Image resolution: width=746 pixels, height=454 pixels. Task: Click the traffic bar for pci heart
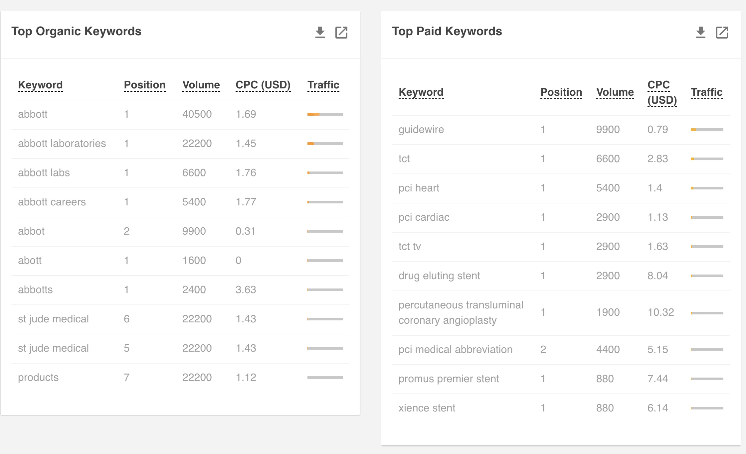point(707,188)
